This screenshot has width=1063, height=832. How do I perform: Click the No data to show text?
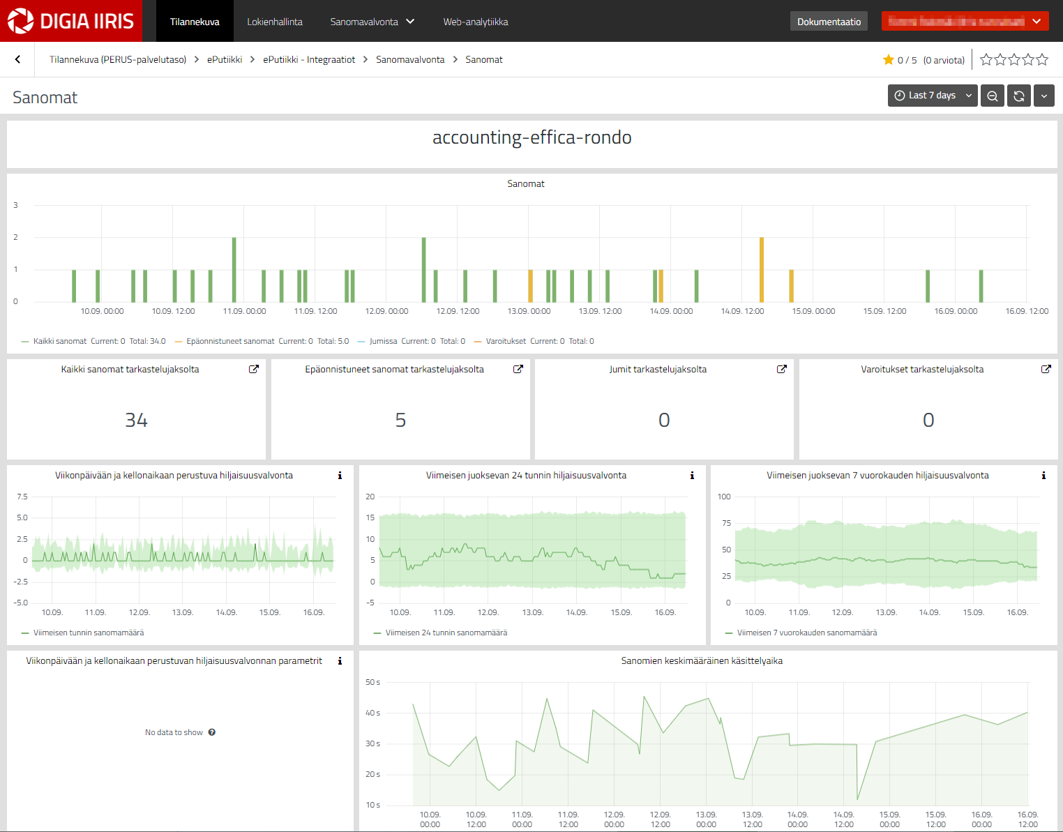(174, 732)
